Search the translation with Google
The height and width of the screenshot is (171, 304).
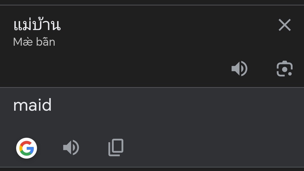click(27, 148)
